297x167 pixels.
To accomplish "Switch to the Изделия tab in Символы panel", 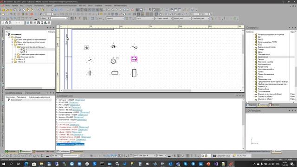I will pos(252,105).
